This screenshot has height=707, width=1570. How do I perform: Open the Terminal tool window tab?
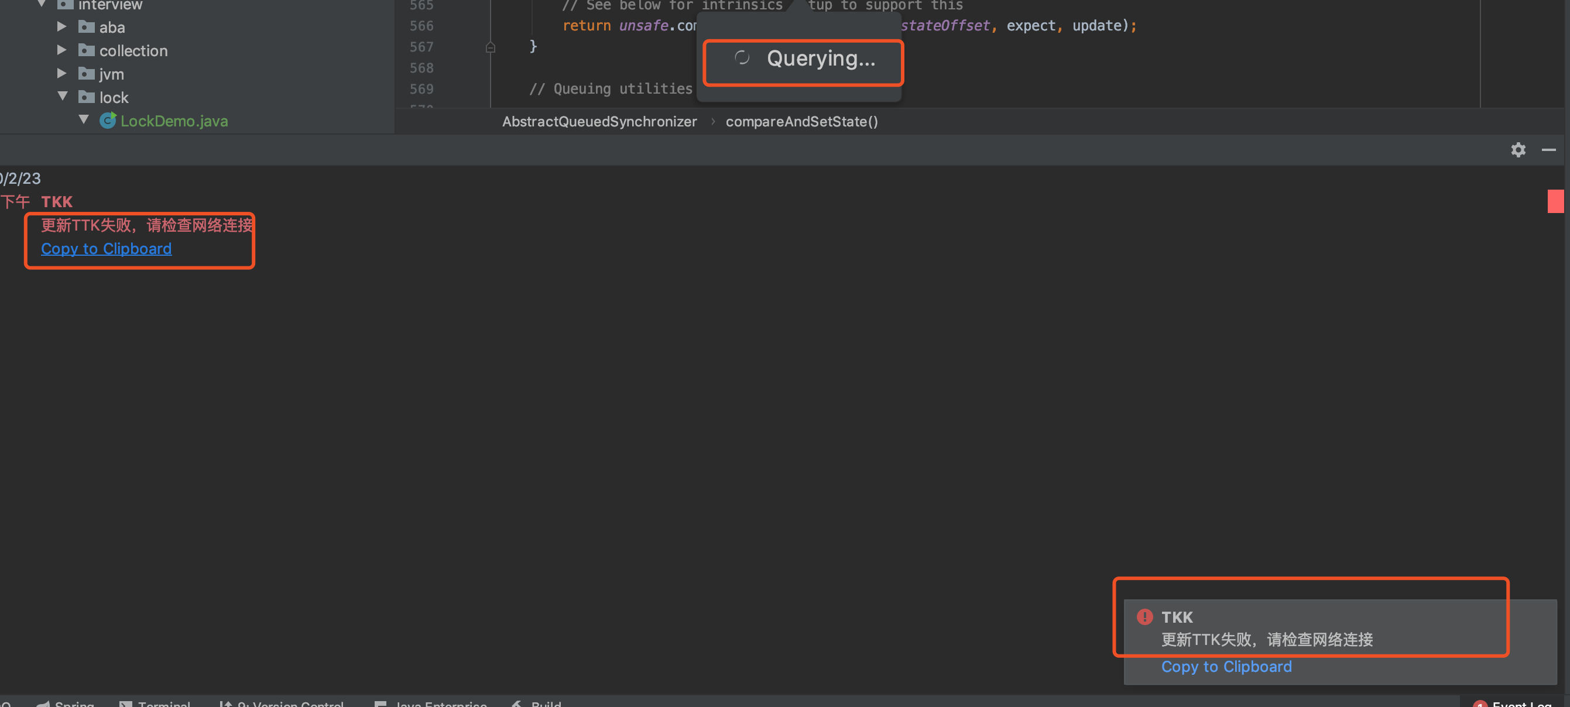point(155,703)
